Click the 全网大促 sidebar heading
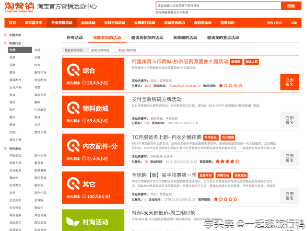Image resolution: width=307 pixels, height=231 pixels. (x=15, y=35)
